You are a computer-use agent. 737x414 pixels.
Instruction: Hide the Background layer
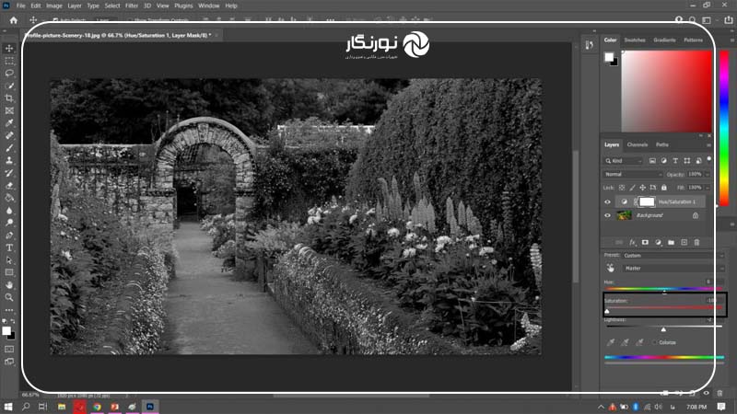tap(607, 215)
